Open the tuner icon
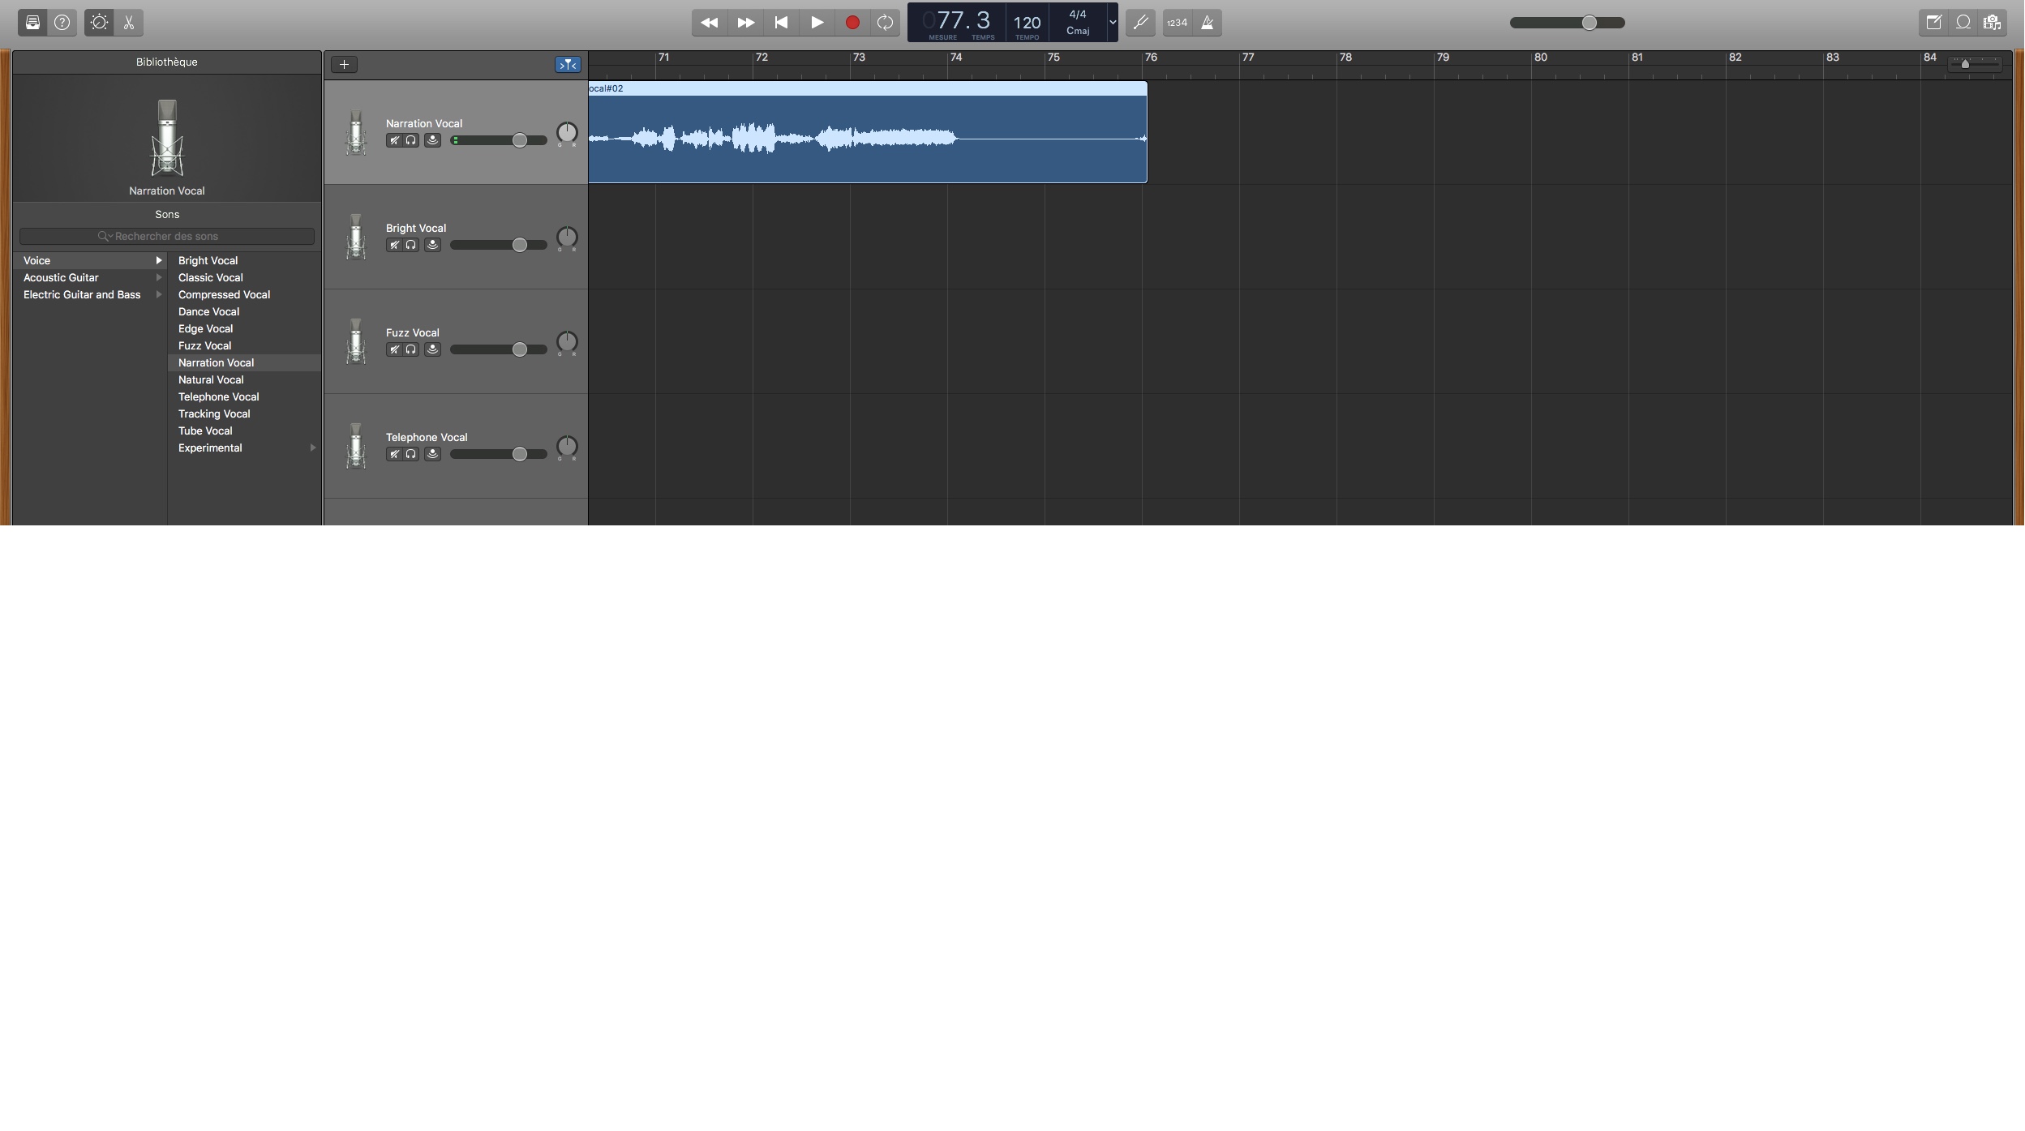This screenshot has width=2025, height=1131. (1140, 23)
